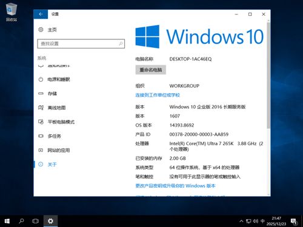Go to the 主页 home label
The width and height of the screenshot is (303, 227).
pyautogui.click(x=52, y=30)
